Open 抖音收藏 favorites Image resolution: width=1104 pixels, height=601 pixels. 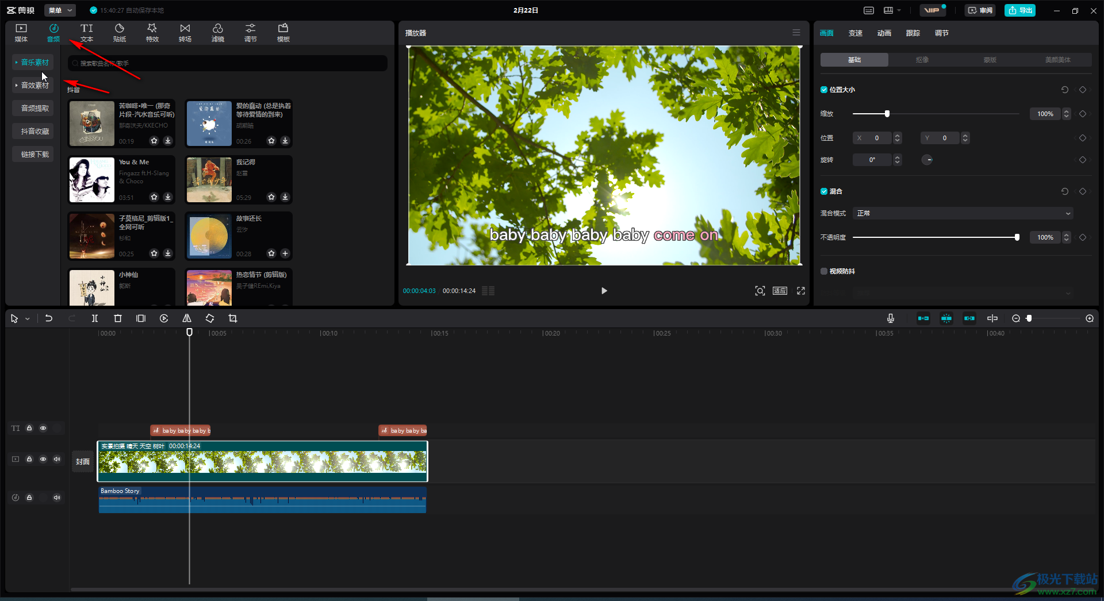point(33,131)
